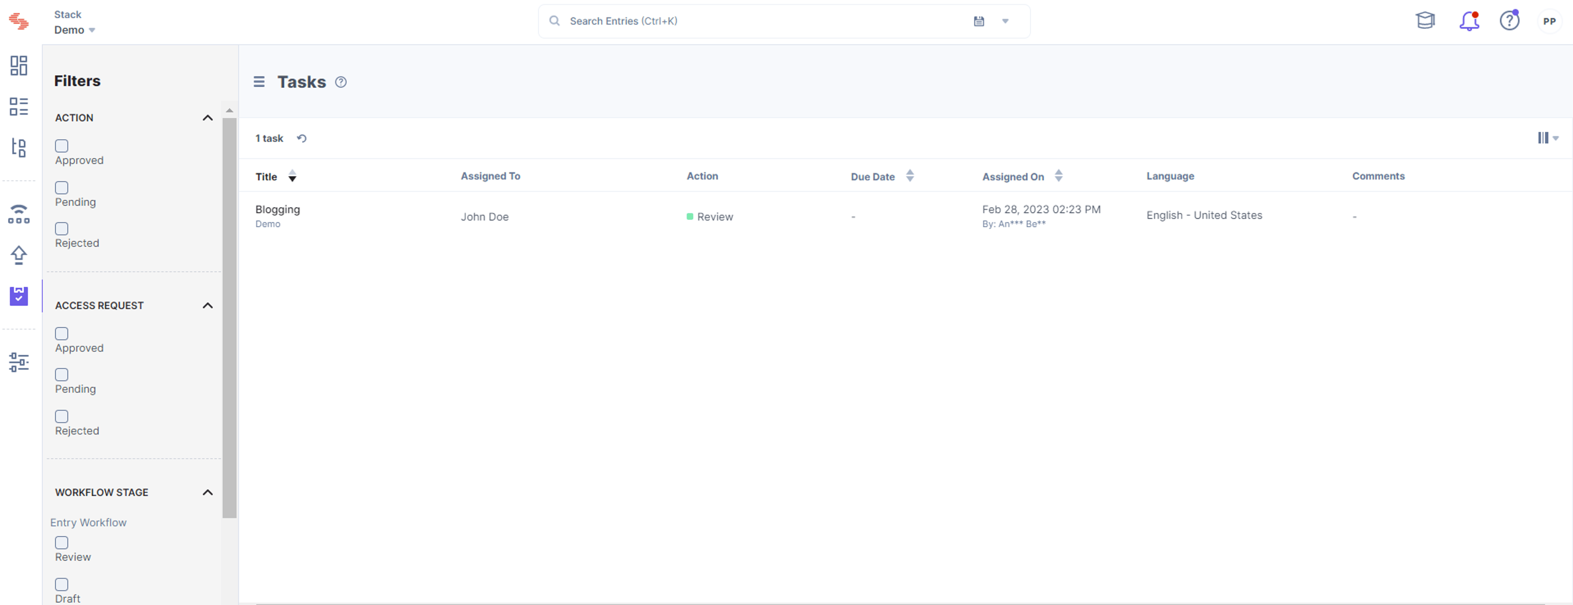Click the refresh icon next to 1 task
The height and width of the screenshot is (605, 1573).
pos(301,138)
